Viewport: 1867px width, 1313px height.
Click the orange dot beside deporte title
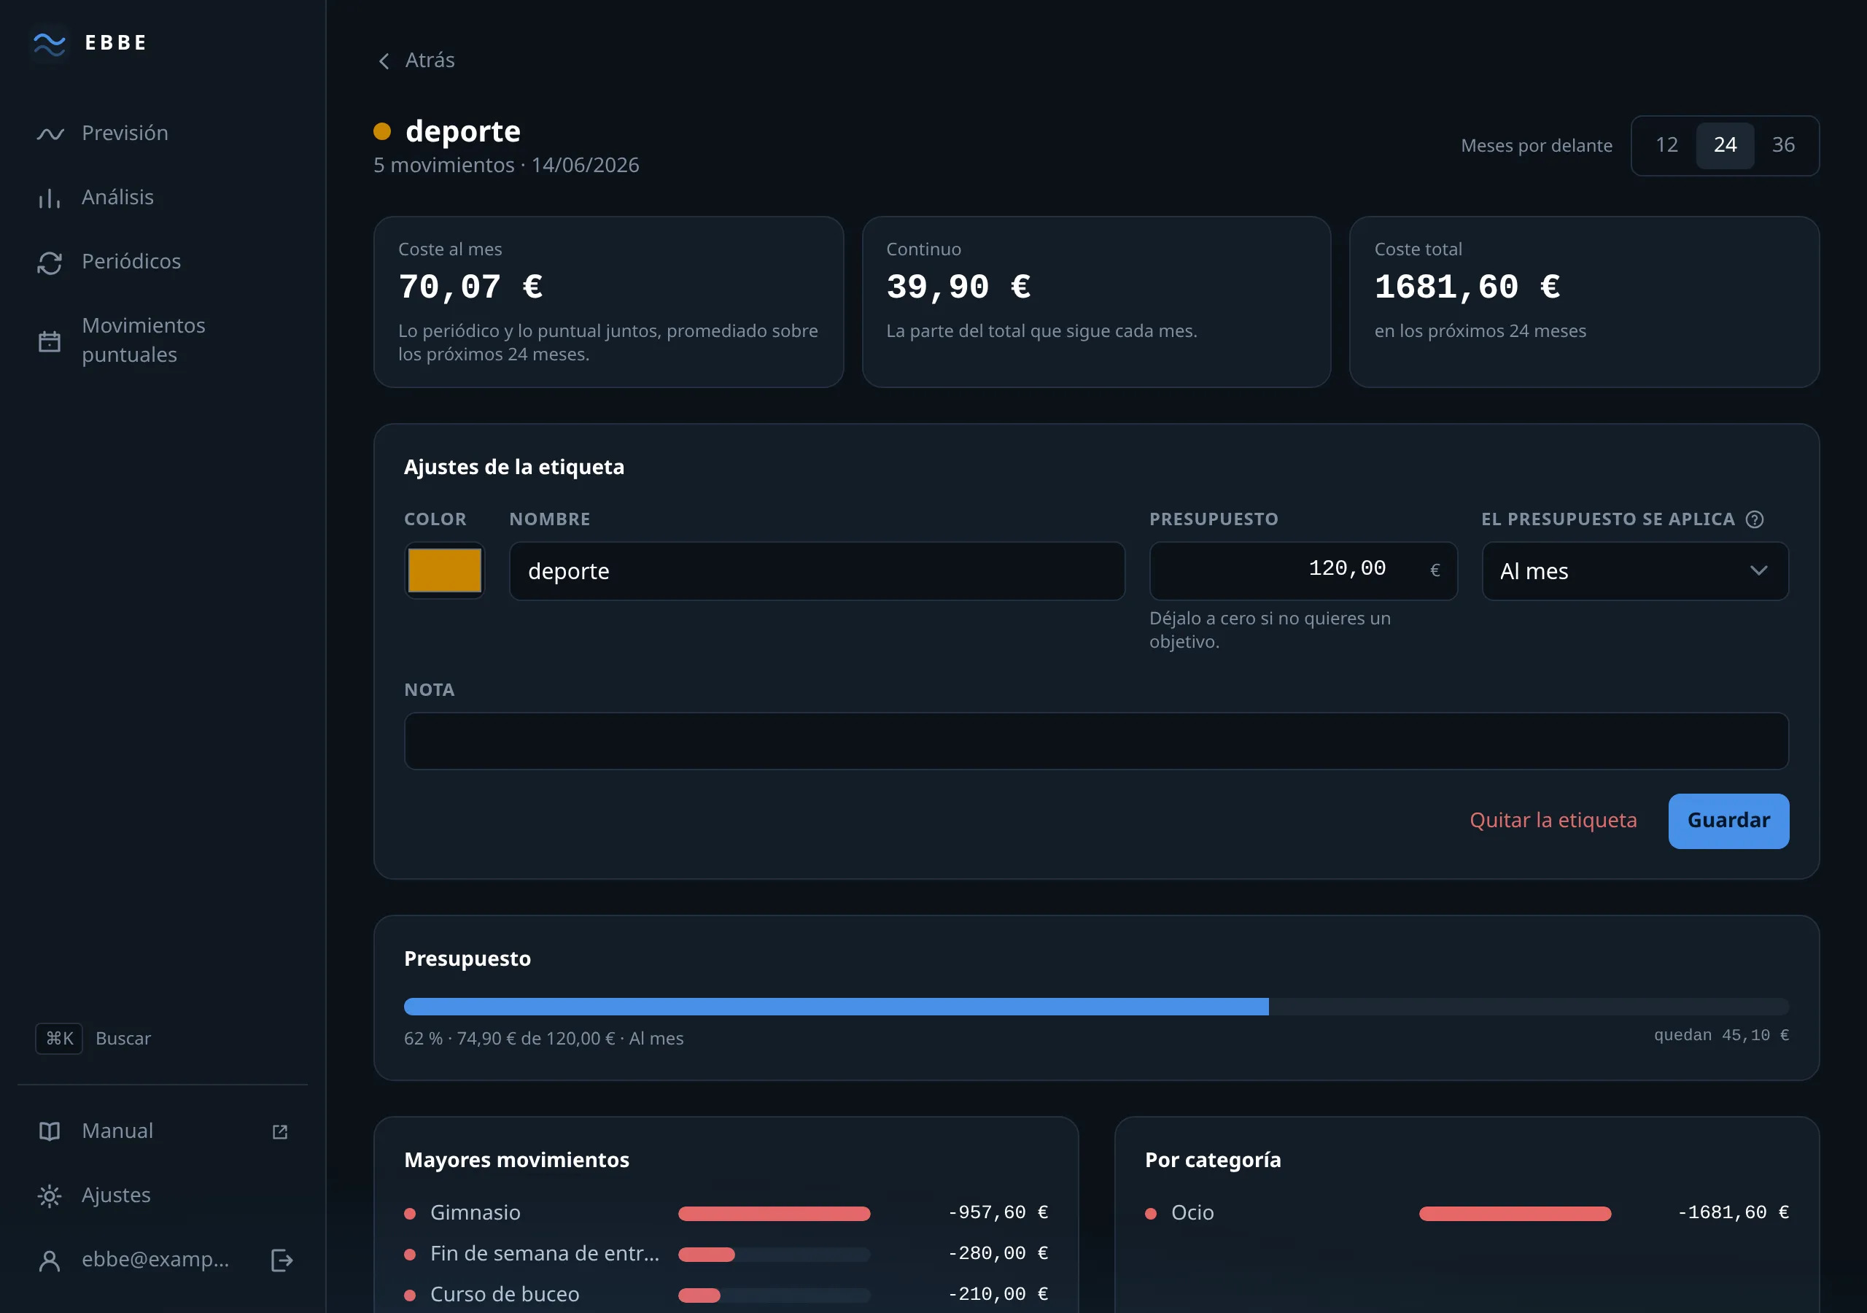click(382, 131)
